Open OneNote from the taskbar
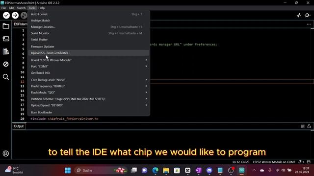 coord(198,170)
